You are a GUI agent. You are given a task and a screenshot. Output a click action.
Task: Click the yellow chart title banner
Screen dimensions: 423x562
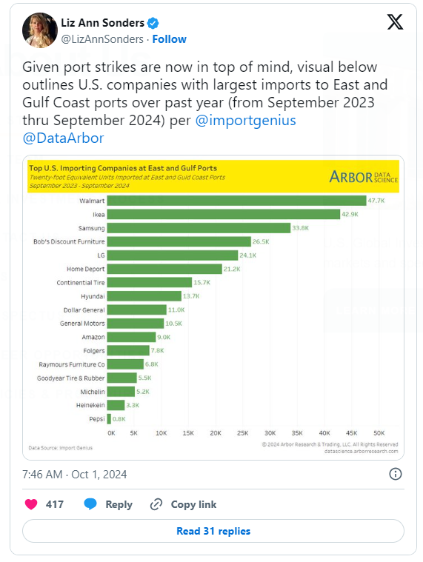coord(213,176)
